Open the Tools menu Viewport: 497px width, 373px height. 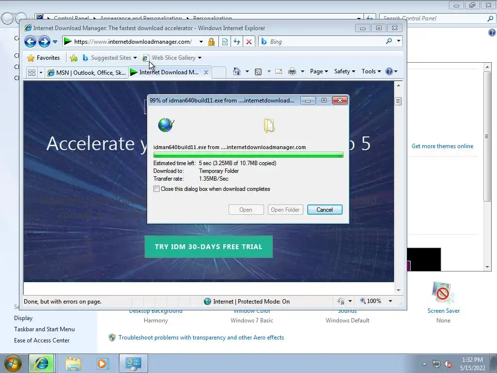[x=371, y=71]
